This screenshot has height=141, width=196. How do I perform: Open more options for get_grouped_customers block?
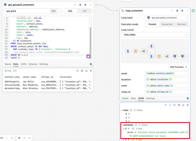pos(91,5)
